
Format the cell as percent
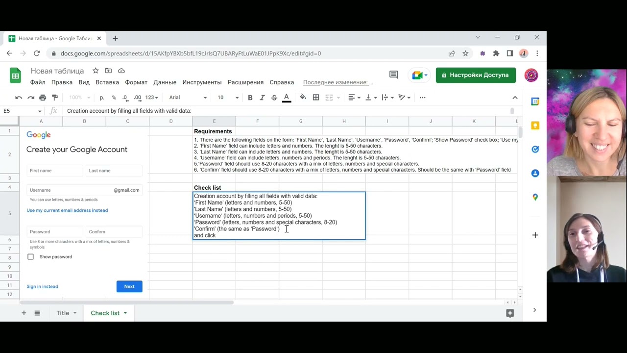(114, 98)
